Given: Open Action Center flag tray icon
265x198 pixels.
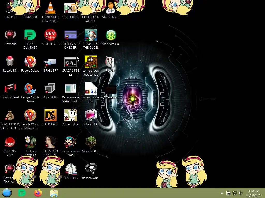Looking at the screenshot, I should coord(228,193).
